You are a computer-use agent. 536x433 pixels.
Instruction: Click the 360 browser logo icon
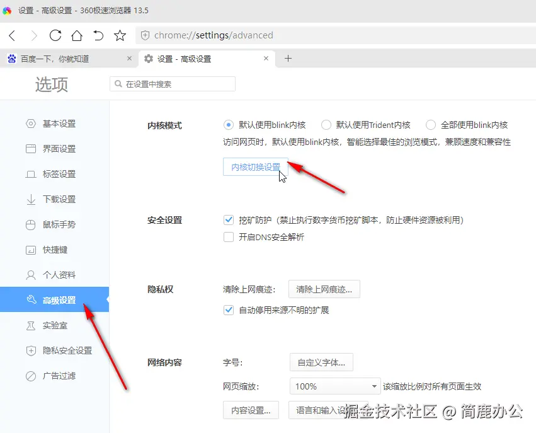pyautogui.click(x=7, y=11)
